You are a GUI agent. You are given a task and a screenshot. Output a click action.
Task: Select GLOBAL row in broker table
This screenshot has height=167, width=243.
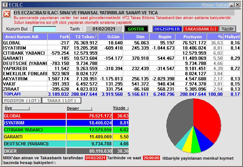(x=121, y=43)
